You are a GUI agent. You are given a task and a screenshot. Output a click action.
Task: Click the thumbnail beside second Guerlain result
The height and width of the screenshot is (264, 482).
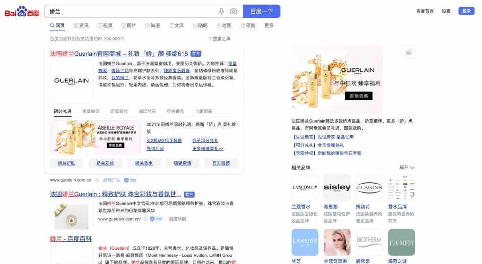tap(71, 215)
